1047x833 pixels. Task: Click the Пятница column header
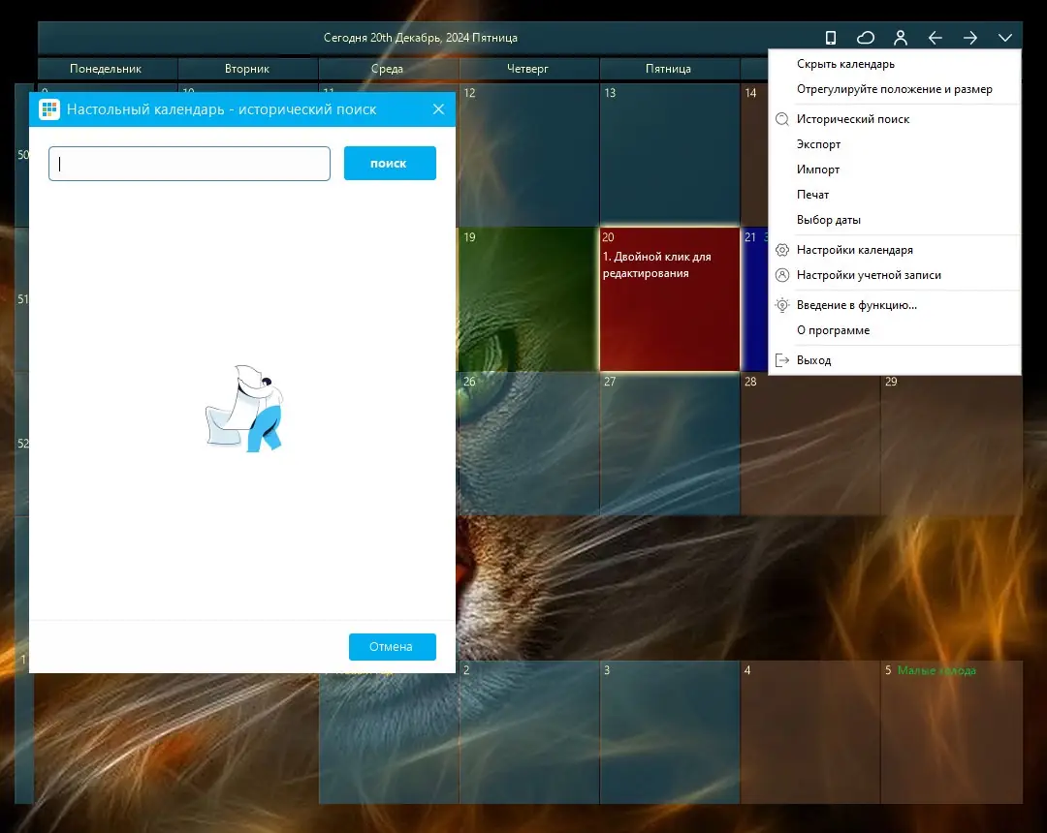click(669, 69)
